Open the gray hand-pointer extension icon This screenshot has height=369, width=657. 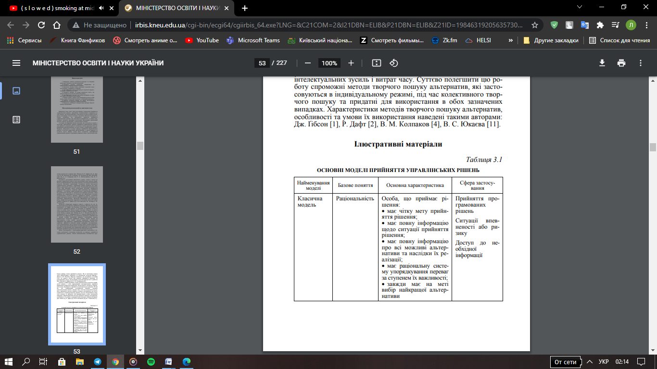tap(569, 25)
